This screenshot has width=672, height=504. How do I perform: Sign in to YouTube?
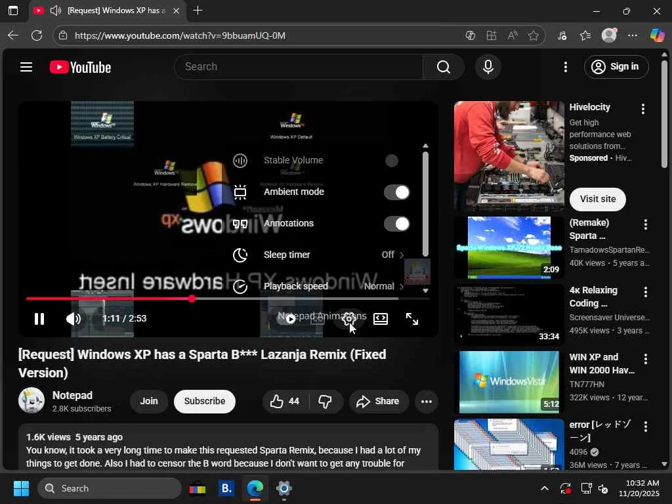click(616, 67)
